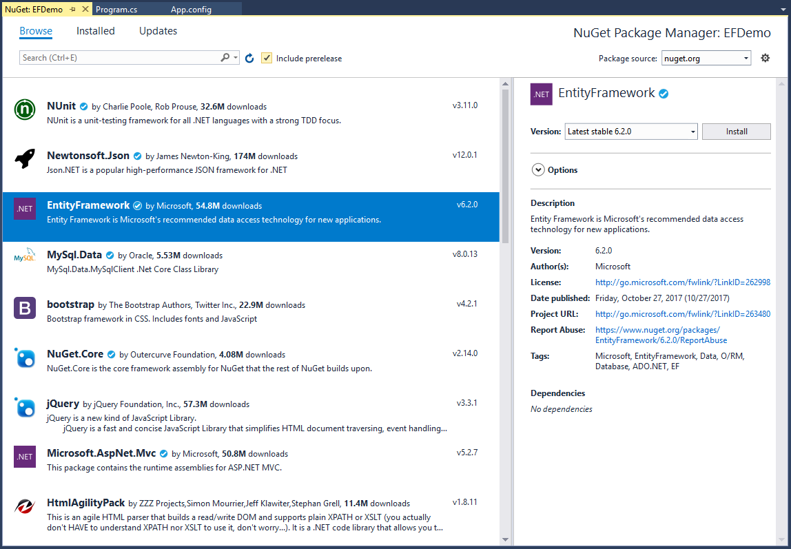Select the jQuery package name

[x=63, y=404]
